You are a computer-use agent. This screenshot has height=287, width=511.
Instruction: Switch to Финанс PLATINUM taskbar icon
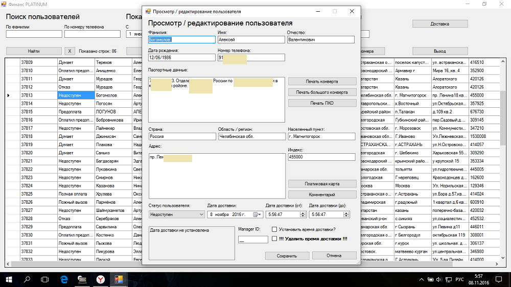[x=119, y=279]
